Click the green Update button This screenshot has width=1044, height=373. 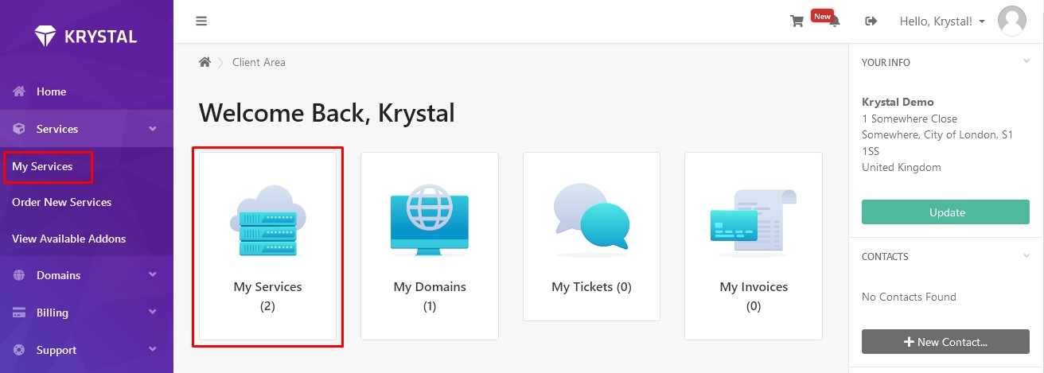(945, 212)
